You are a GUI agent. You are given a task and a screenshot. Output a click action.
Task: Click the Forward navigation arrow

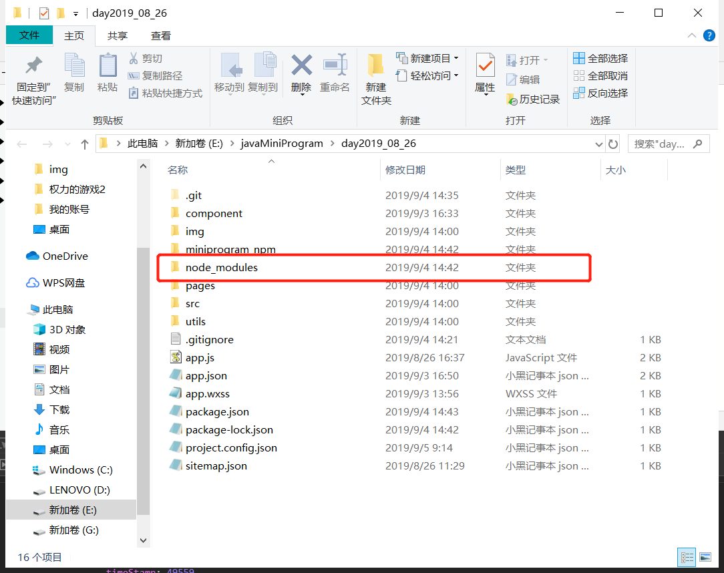tap(47, 144)
